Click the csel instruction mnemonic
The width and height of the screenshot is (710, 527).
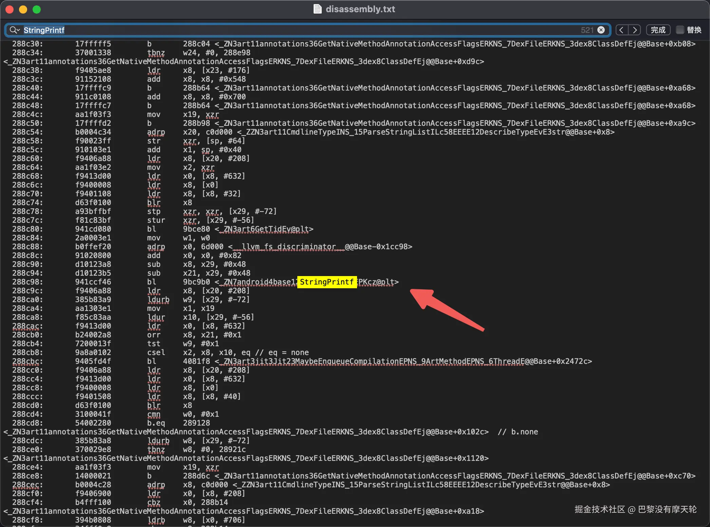(x=156, y=352)
